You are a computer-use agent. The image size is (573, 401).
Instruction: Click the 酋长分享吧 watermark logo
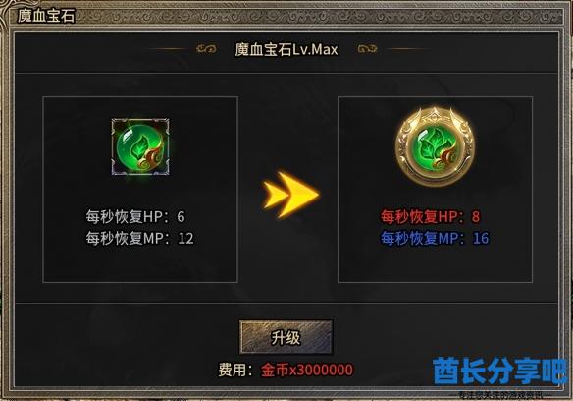[x=500, y=371]
